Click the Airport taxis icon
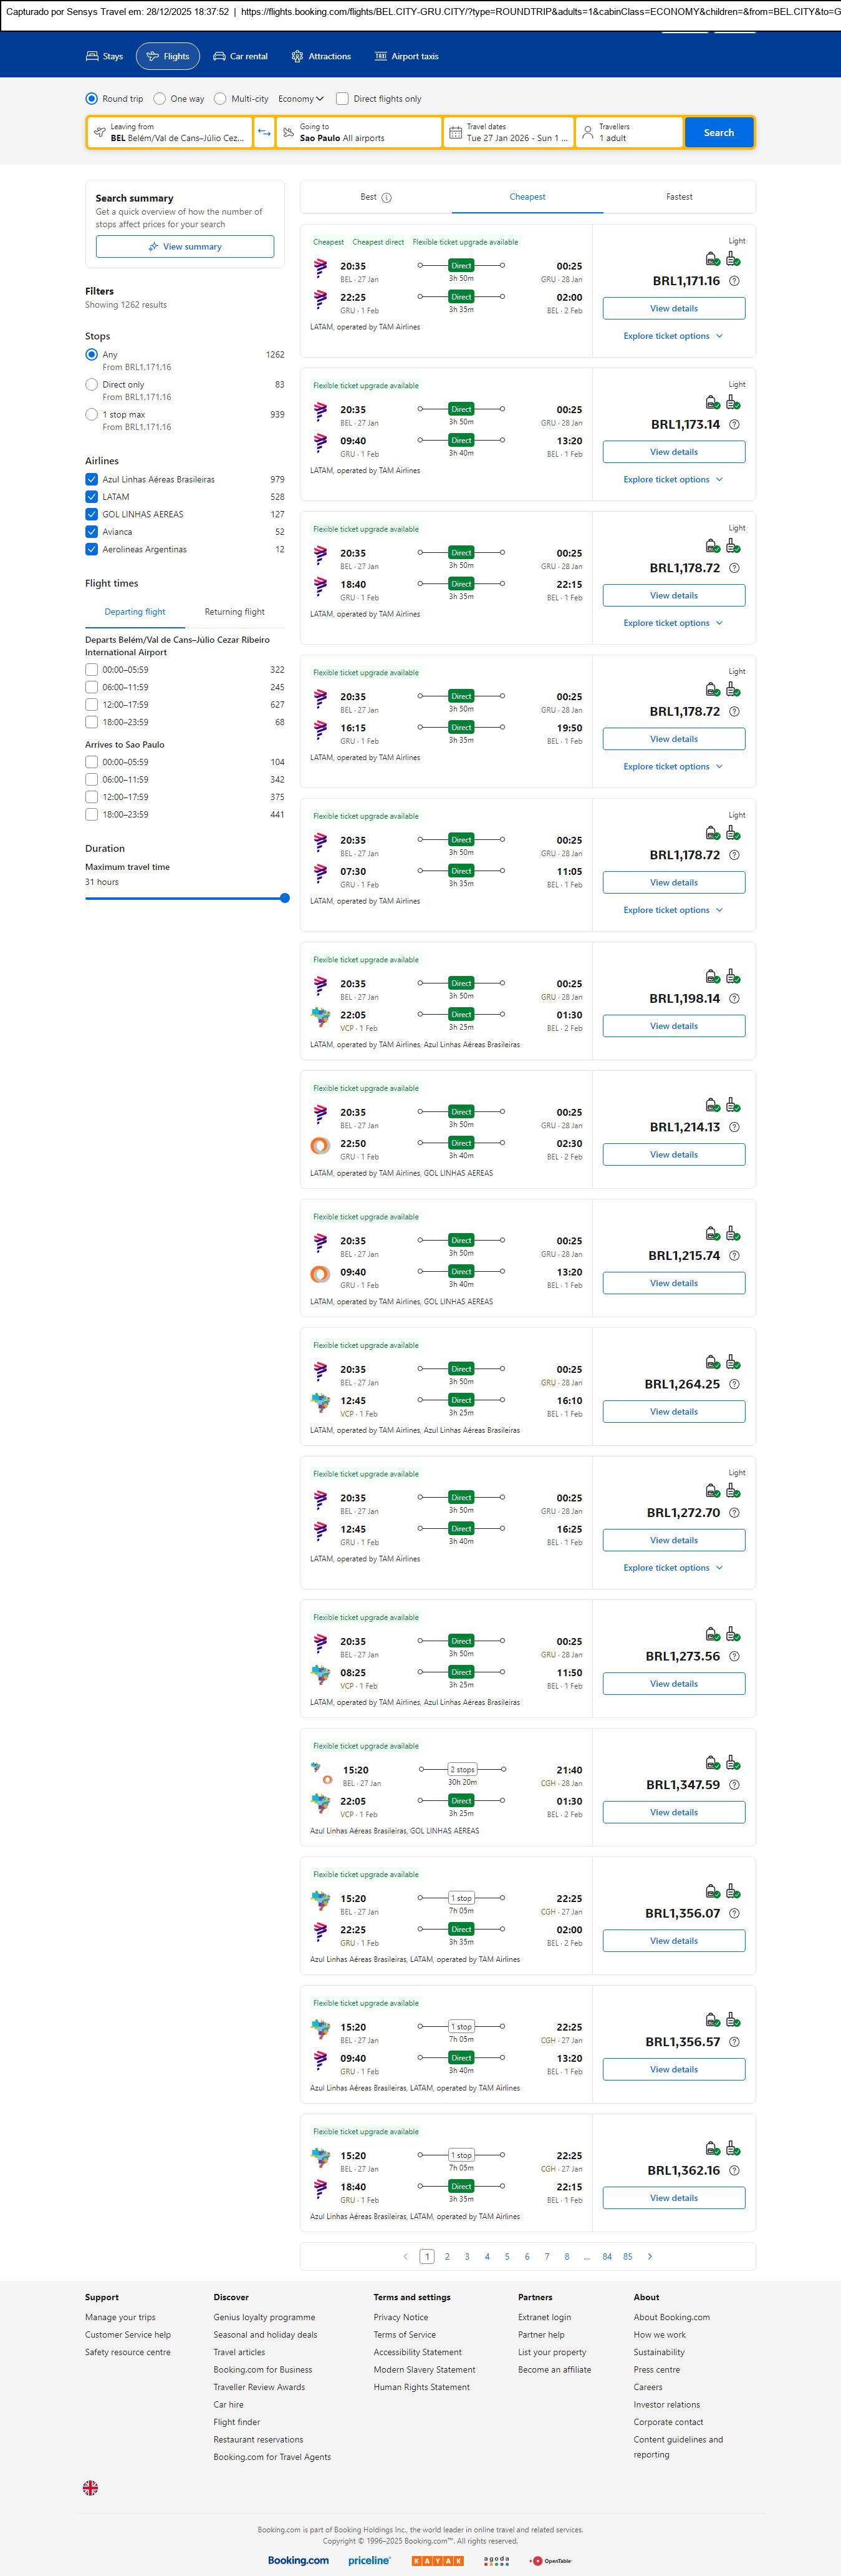The height and width of the screenshot is (2576, 841). click(380, 57)
